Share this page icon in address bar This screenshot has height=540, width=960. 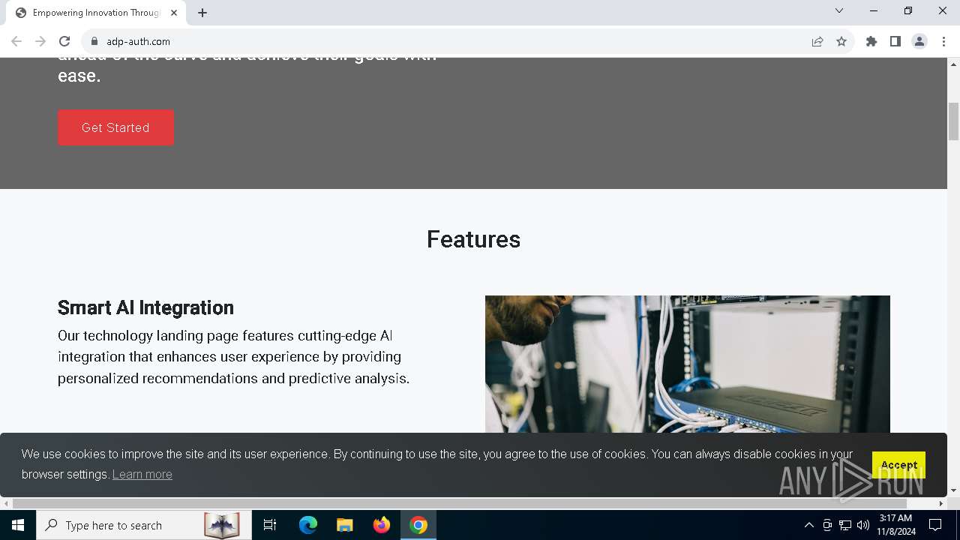pos(817,41)
